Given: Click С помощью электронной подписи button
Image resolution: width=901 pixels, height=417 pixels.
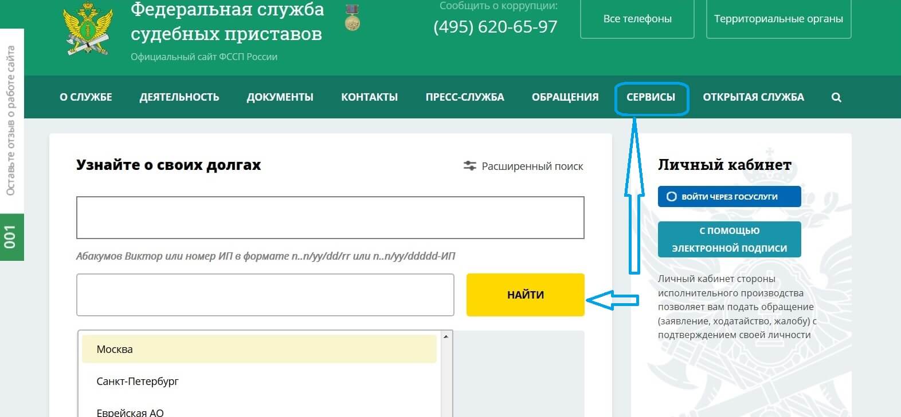Looking at the screenshot, I should [x=729, y=239].
